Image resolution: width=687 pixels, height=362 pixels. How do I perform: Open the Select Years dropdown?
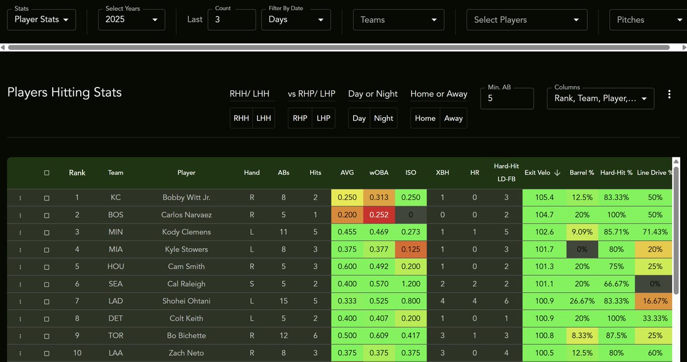coord(132,19)
